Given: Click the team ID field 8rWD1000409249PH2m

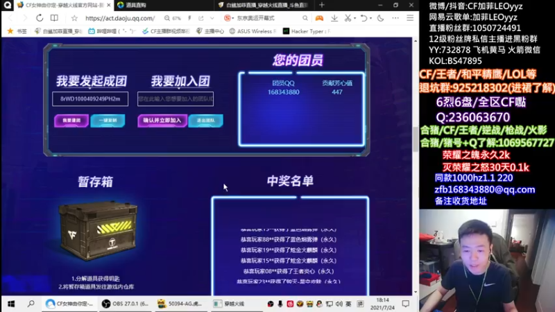Looking at the screenshot, I should point(90,98).
